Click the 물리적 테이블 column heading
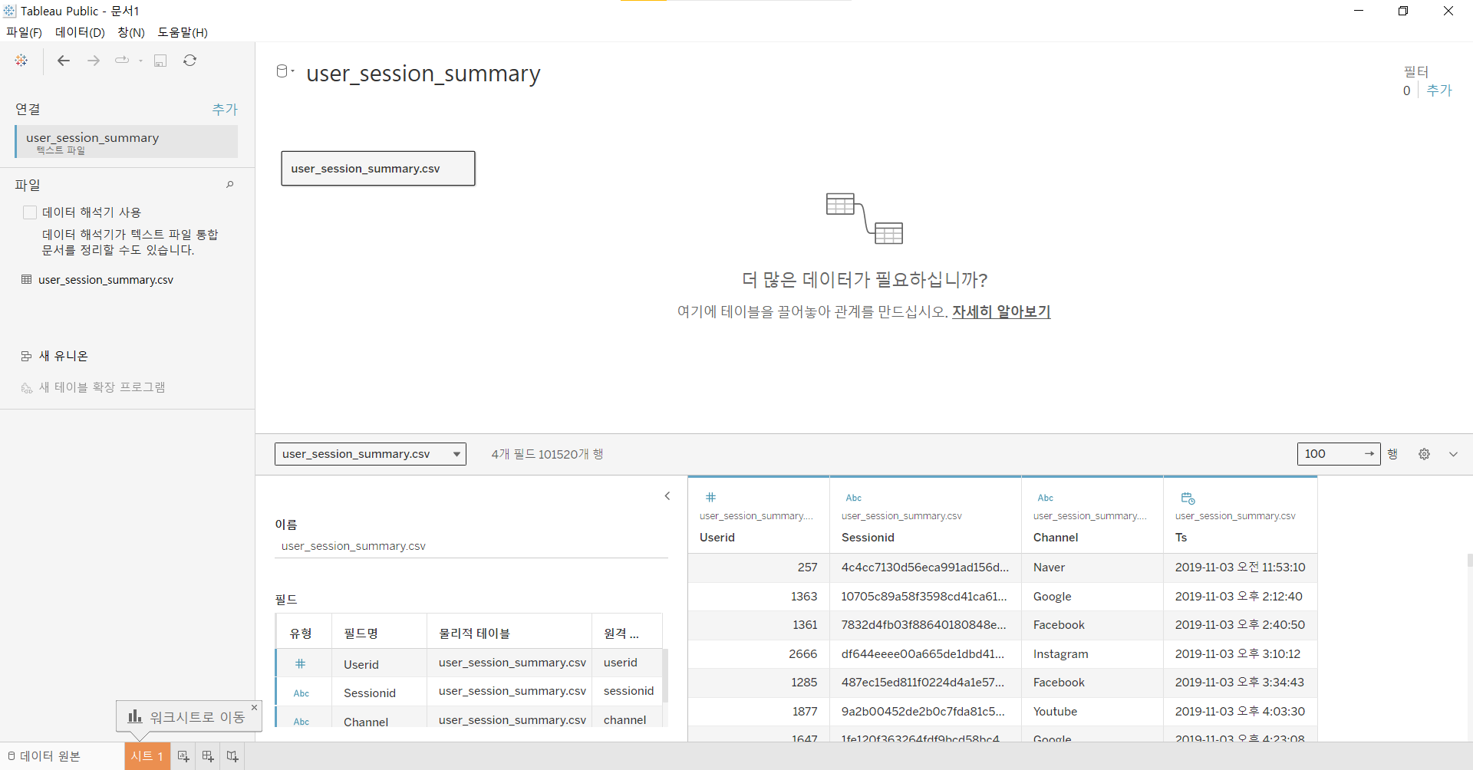 tap(474, 633)
